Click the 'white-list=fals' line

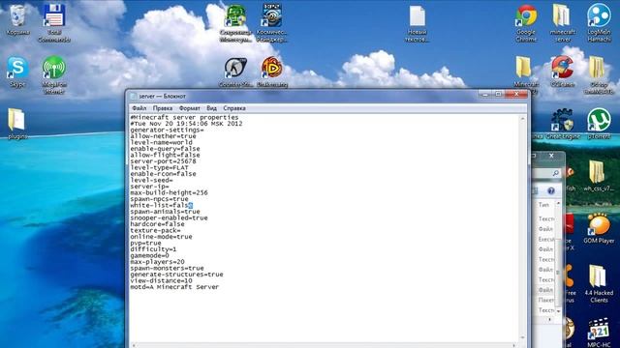point(162,206)
